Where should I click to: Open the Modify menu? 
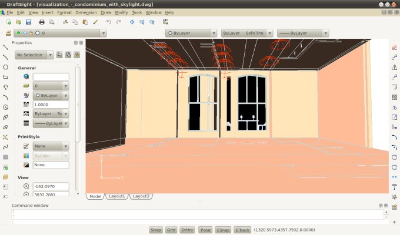pos(121,12)
